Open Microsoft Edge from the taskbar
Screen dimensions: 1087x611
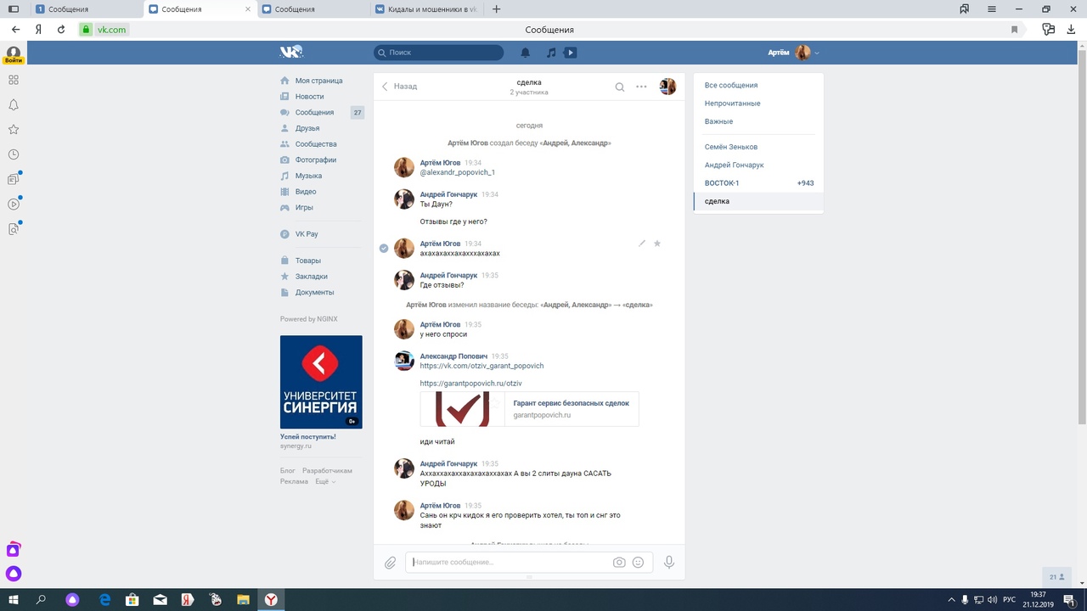tap(105, 599)
